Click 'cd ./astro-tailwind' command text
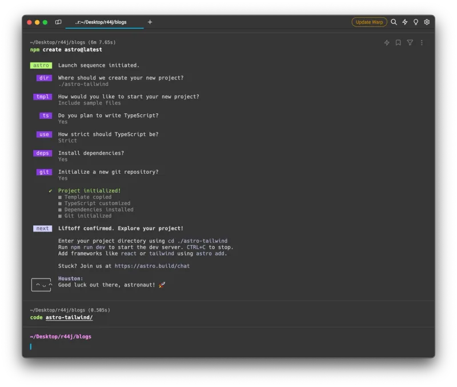Image resolution: width=457 pixels, height=387 pixels. click(198, 241)
